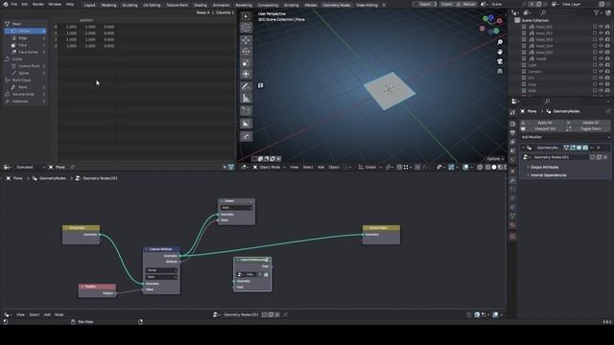The width and height of the screenshot is (614, 345).
Task: Select the Cursor tool in viewport toolbar
Action: (x=246, y=28)
